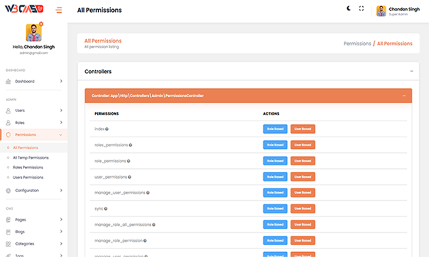429x257 pixels.
Task: Click the Roles sidebar icon
Action: 9,122
